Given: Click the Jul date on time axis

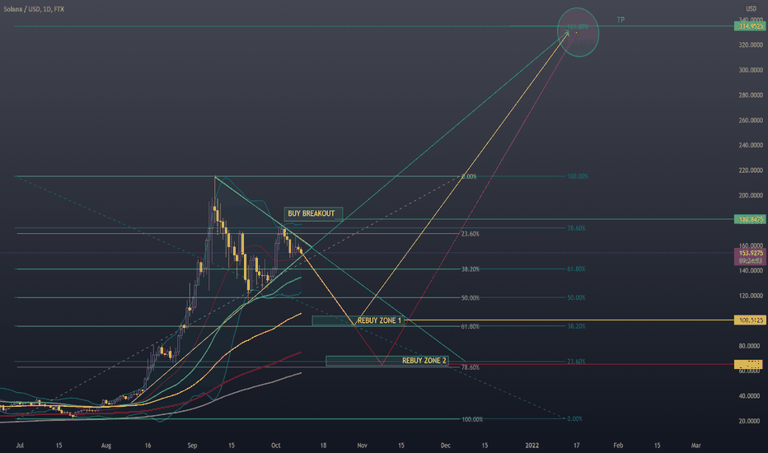Looking at the screenshot, I should (20, 445).
